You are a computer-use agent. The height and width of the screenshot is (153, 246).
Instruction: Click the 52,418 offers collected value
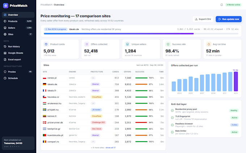pos(91,51)
